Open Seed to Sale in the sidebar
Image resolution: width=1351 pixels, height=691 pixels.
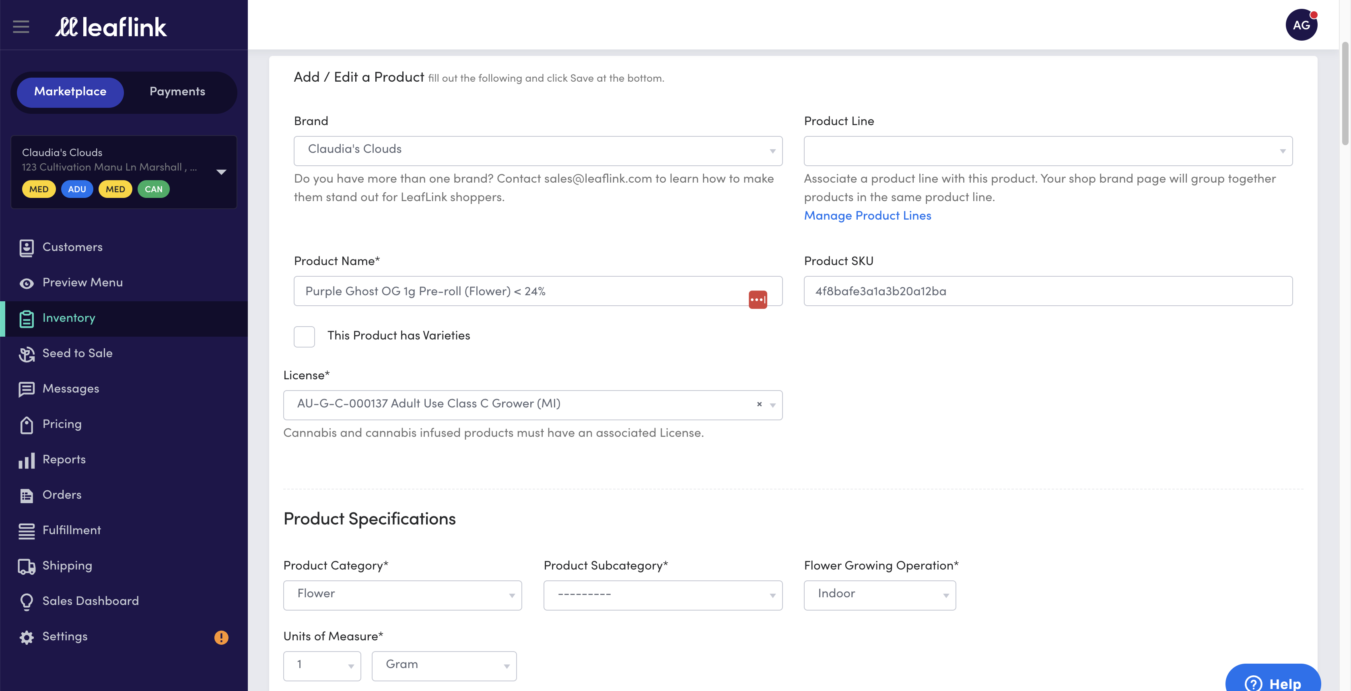point(124,354)
